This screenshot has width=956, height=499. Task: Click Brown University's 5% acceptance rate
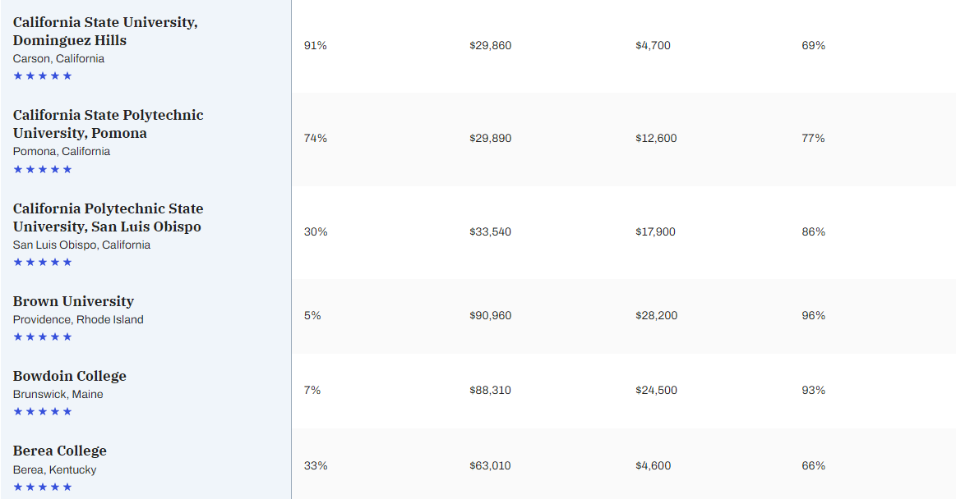click(312, 315)
